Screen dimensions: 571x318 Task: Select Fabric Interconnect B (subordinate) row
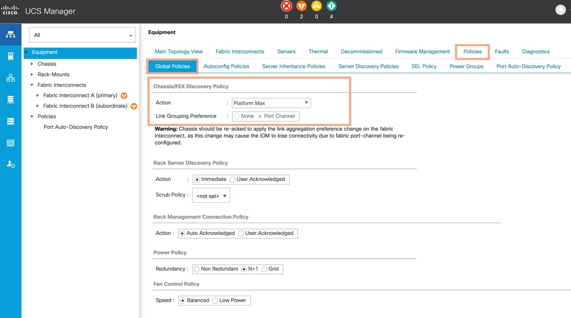[x=85, y=106]
